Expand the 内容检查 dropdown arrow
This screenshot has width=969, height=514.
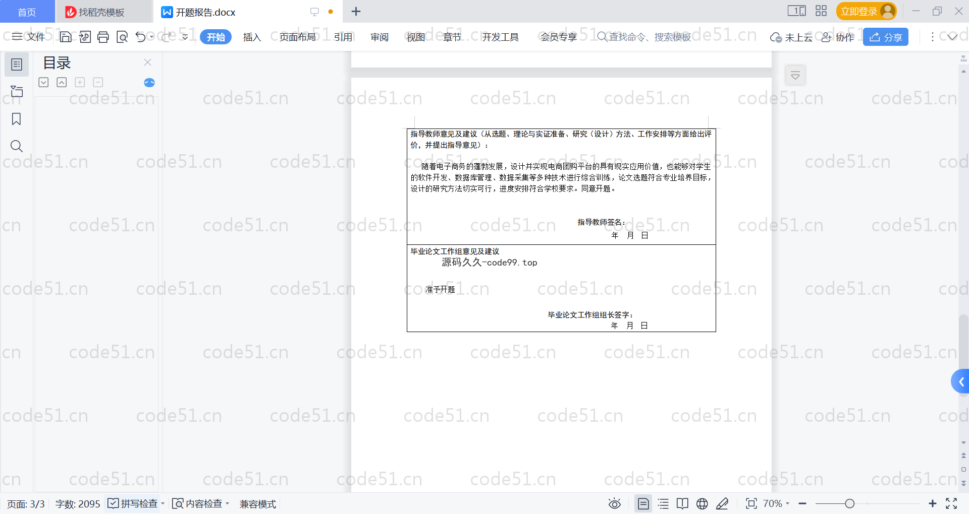pos(228,504)
